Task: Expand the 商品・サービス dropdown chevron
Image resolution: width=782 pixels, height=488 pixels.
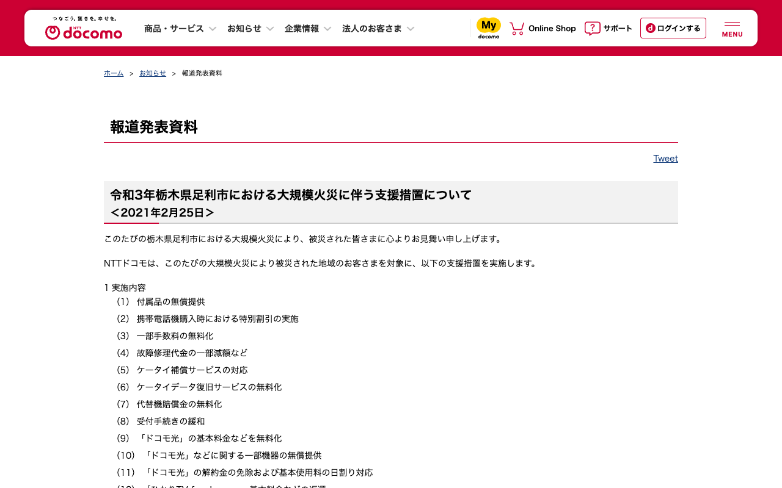Action: click(x=213, y=29)
